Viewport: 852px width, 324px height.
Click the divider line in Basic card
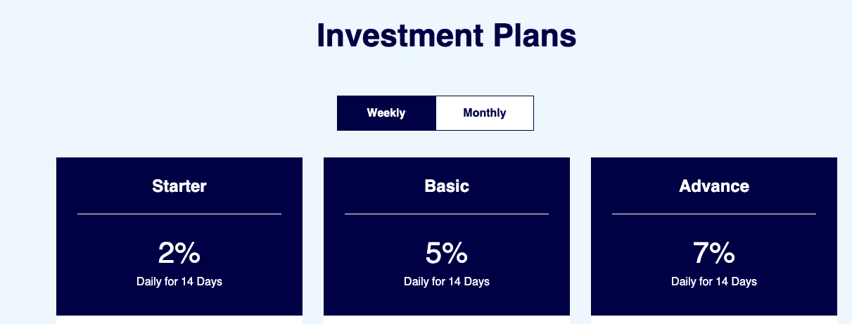coord(447,214)
